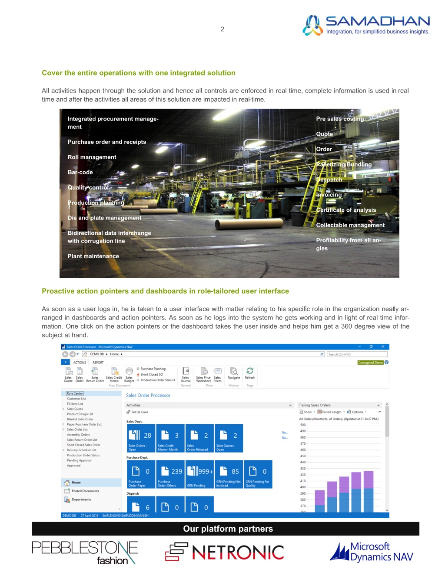Switch to the REPORT ribbon tab
The image size is (445, 576).
tap(98, 363)
